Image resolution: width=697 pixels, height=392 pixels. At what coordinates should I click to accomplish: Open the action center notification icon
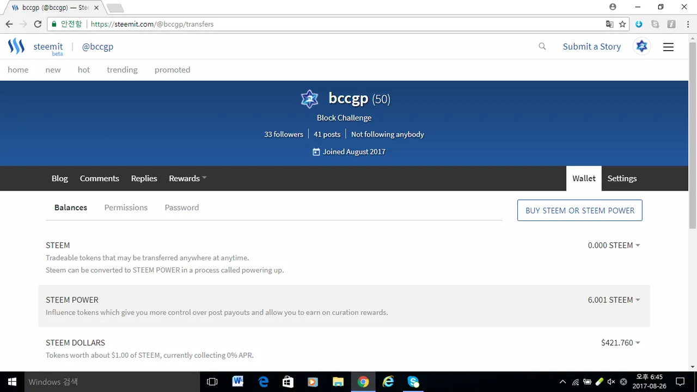[680, 382]
